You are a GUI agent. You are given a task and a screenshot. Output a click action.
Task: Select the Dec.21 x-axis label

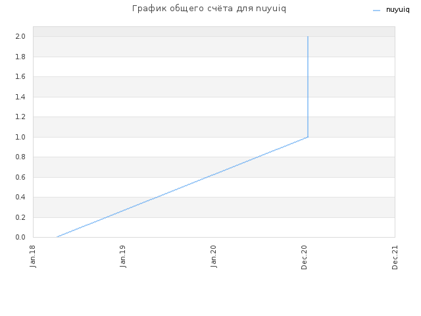(x=395, y=257)
